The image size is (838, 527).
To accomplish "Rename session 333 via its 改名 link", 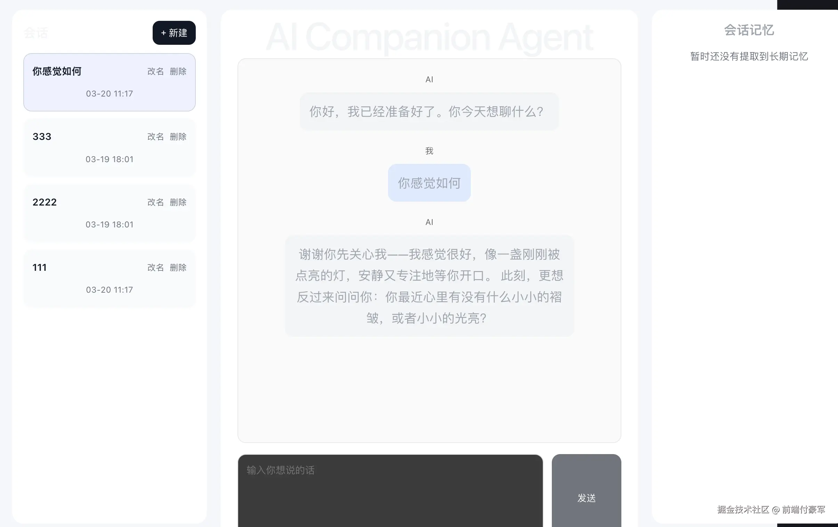I will point(155,136).
